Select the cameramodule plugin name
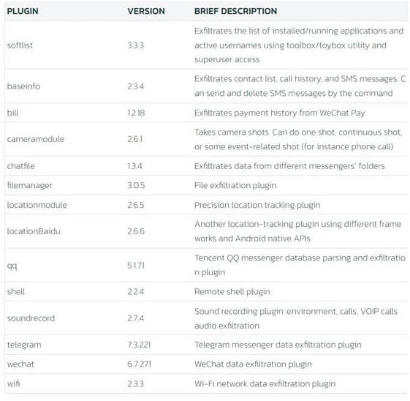 (x=36, y=139)
